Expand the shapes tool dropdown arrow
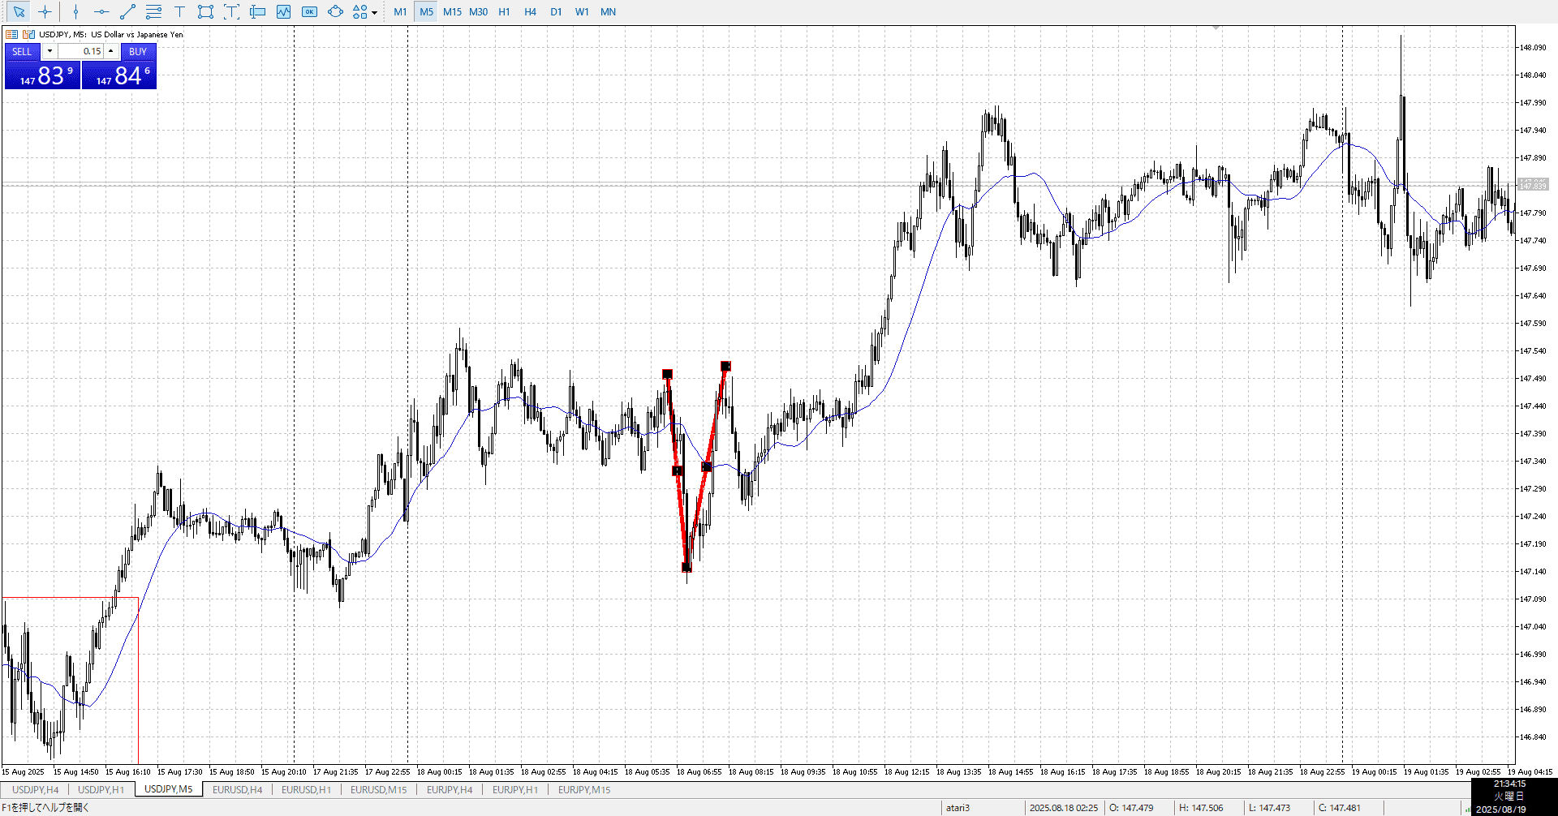This screenshot has width=1558, height=816. [374, 12]
